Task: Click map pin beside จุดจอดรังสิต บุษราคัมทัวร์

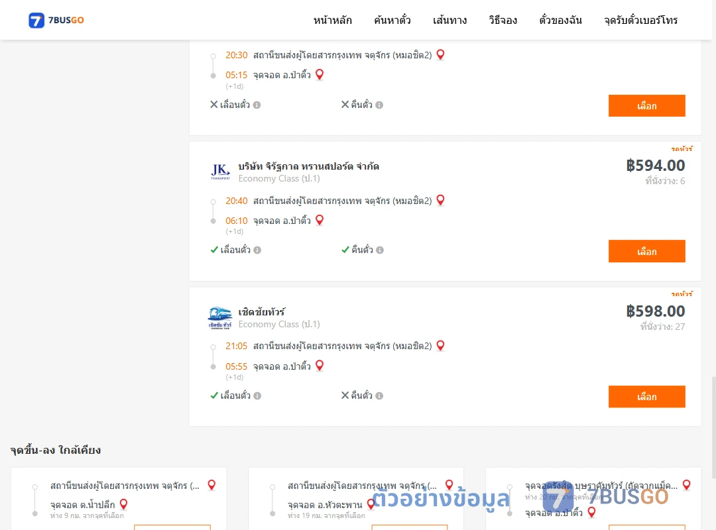Action: tap(687, 485)
